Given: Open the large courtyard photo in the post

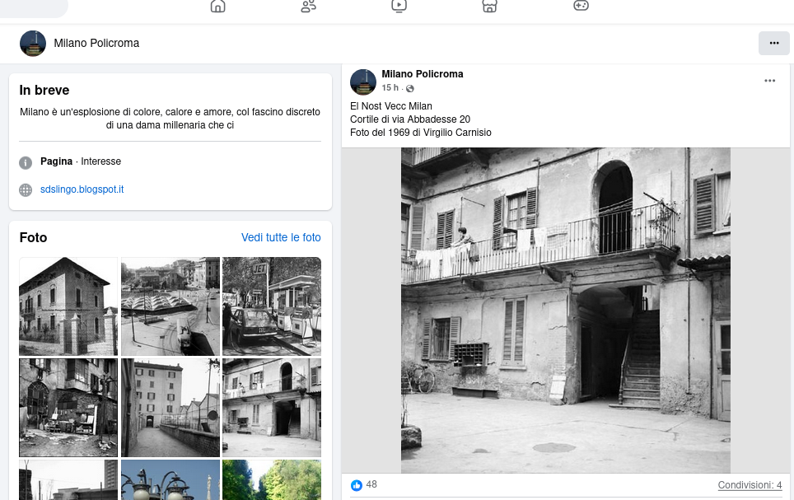Looking at the screenshot, I should (565, 311).
